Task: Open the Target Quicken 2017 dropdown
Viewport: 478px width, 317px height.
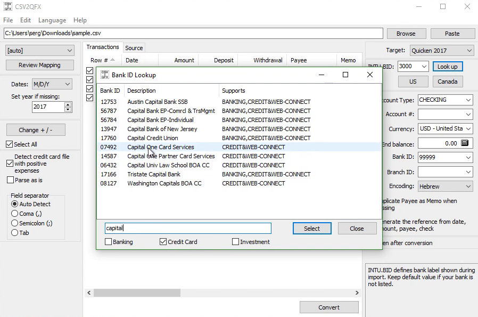Action: tap(442, 50)
